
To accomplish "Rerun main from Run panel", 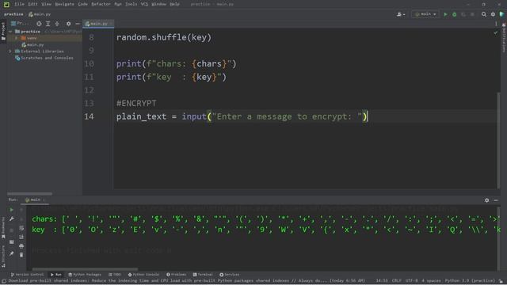I will (x=11, y=210).
